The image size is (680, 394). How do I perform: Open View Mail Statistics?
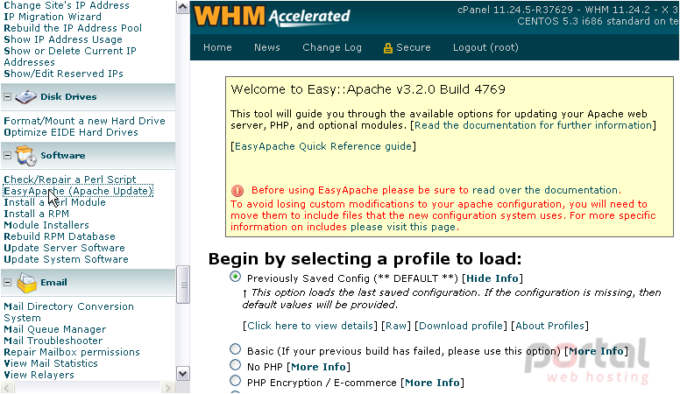pyautogui.click(x=51, y=363)
